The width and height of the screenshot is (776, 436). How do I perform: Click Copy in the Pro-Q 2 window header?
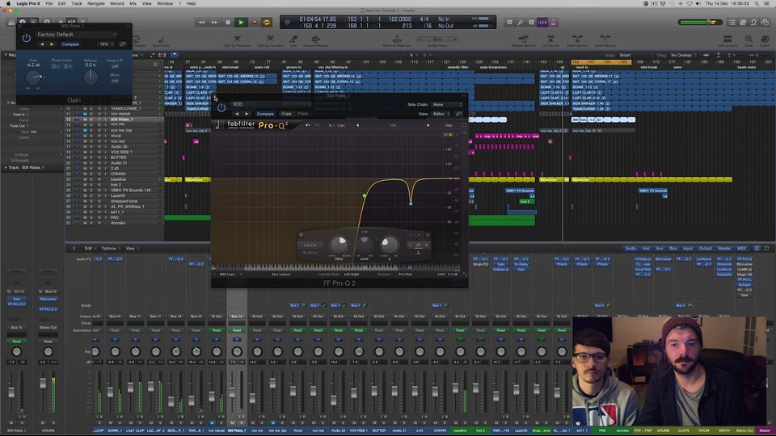pyautogui.click(x=286, y=114)
